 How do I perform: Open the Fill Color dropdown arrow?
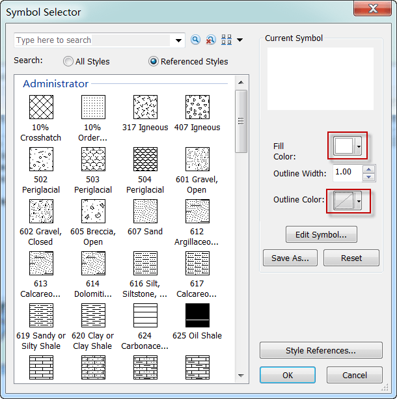[x=359, y=146]
